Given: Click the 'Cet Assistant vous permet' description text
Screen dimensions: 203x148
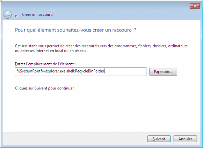Looking at the screenshot, I should click(x=101, y=46).
